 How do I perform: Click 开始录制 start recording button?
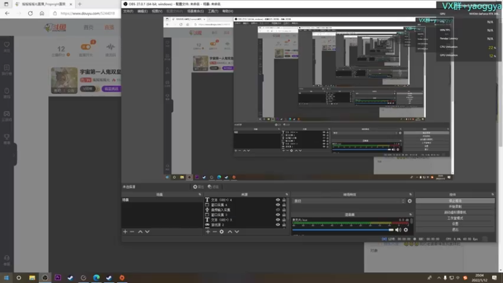click(455, 206)
